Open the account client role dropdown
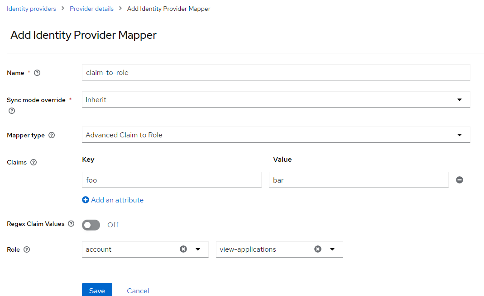The image size is (484, 296). coord(198,249)
